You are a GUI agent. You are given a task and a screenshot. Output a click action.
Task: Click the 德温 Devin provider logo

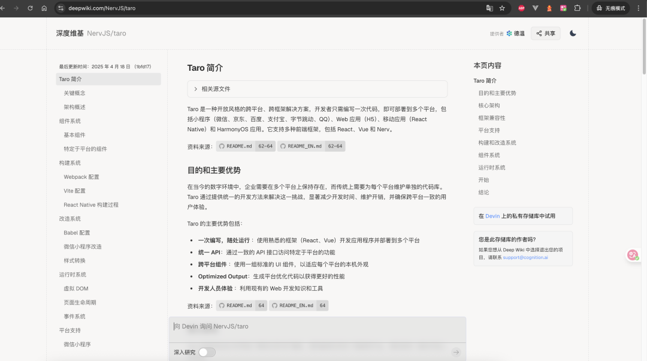(515, 34)
